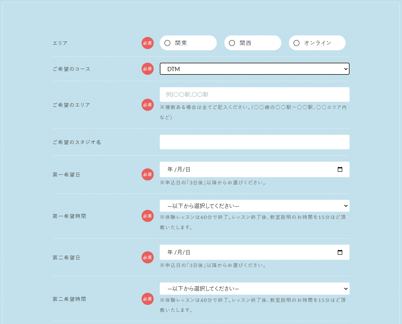Click the 年 segment of 第二希望日
The image size is (402, 324).
pyautogui.click(x=169, y=252)
